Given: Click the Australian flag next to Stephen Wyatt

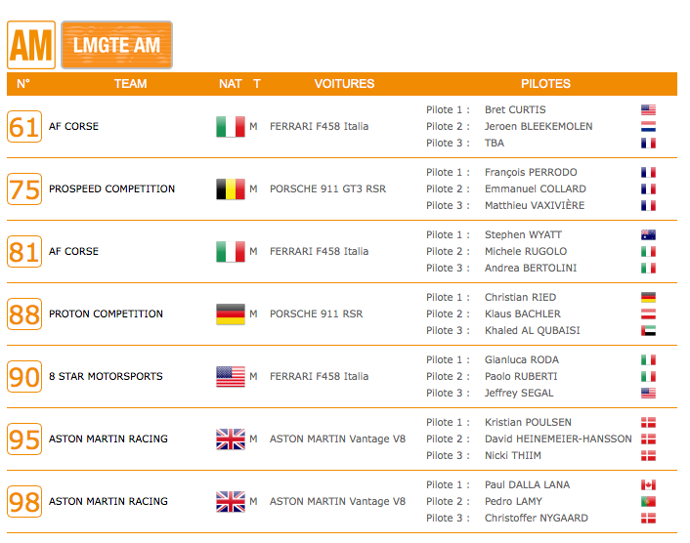Looking at the screenshot, I should 648,234.
